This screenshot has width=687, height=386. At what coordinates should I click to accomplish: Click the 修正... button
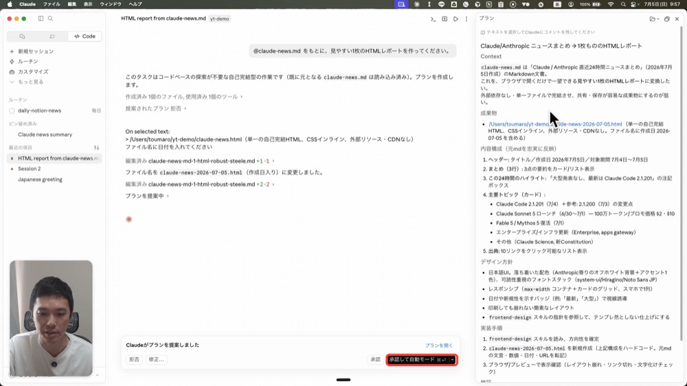(x=156, y=359)
